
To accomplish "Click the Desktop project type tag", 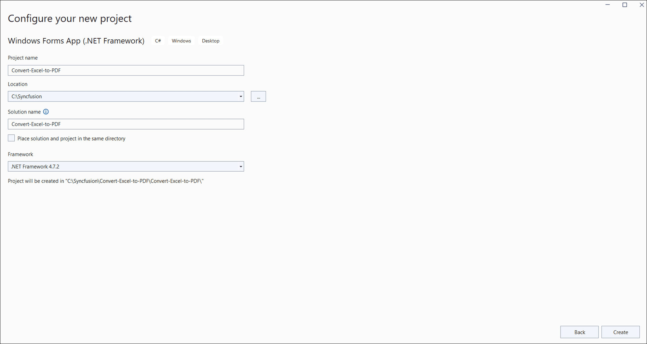I will coord(211,41).
